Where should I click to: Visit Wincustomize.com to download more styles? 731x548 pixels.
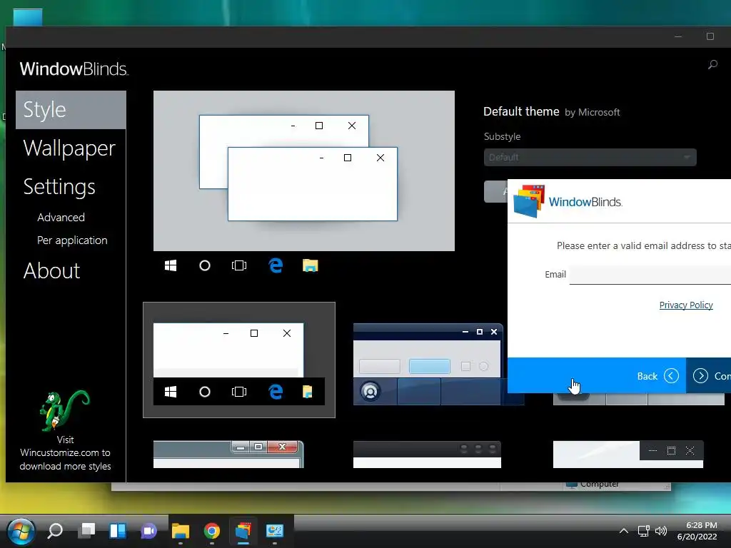pyautogui.click(x=65, y=453)
